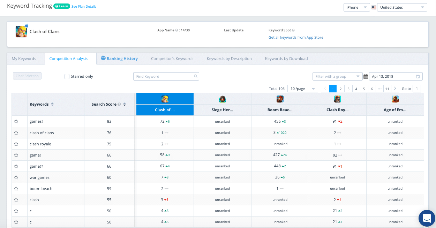Sort by Search Score arrows

pyautogui.click(x=125, y=104)
